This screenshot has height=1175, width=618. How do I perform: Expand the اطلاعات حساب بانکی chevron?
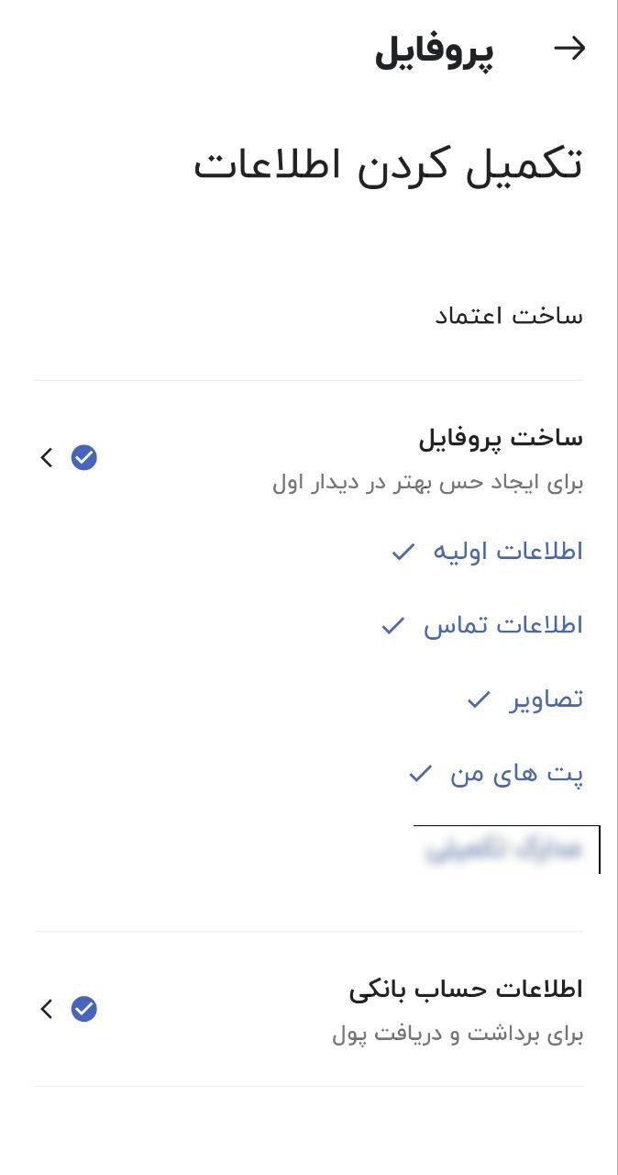click(x=47, y=1009)
